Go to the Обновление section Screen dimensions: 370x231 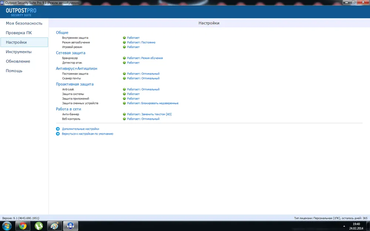(18, 61)
